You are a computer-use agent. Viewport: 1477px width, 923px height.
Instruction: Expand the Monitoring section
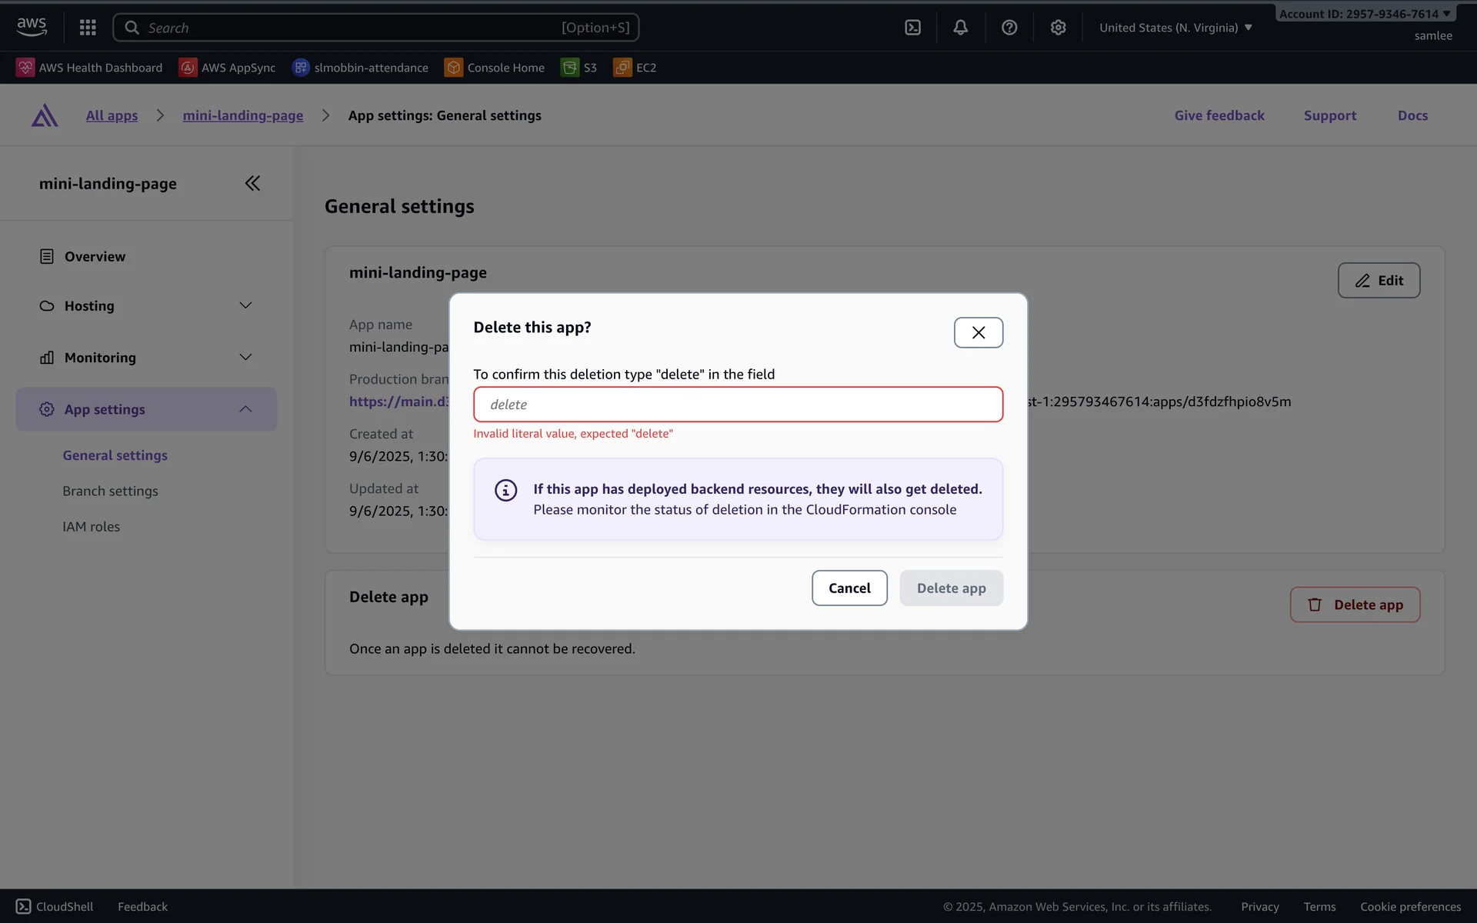click(245, 357)
